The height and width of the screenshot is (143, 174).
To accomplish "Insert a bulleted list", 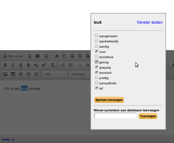I will tap(71, 65).
